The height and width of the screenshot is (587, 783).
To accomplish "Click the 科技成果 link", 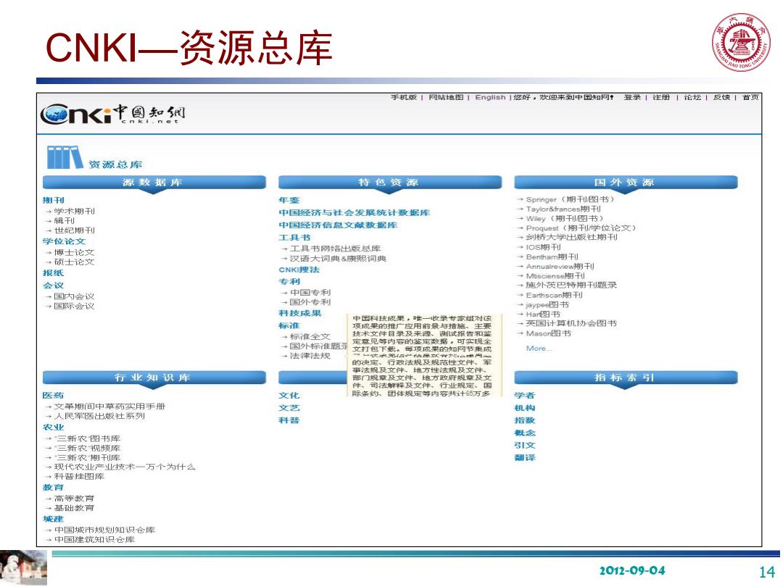I will point(300,314).
